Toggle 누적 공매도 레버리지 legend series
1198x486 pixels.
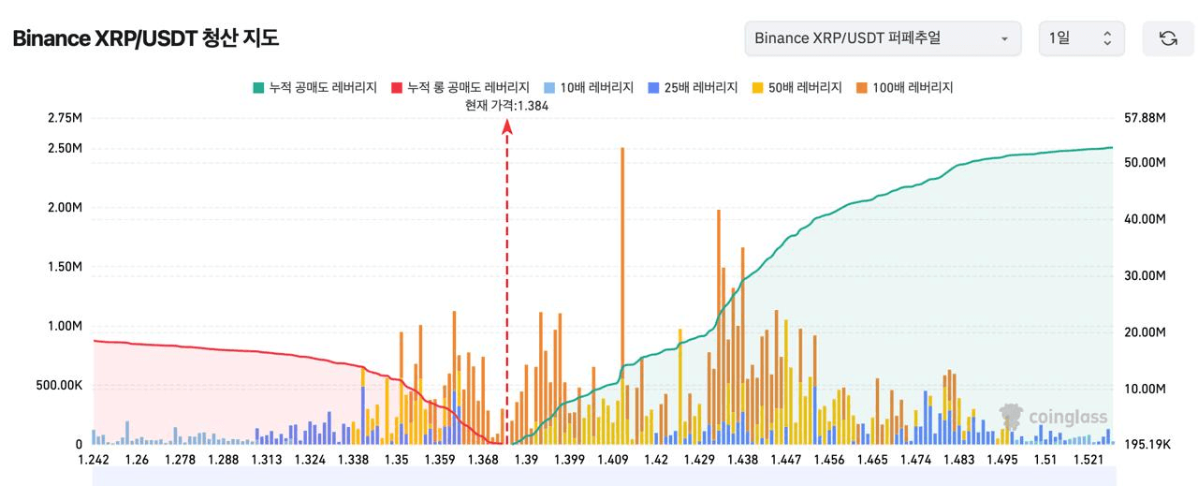click(314, 87)
